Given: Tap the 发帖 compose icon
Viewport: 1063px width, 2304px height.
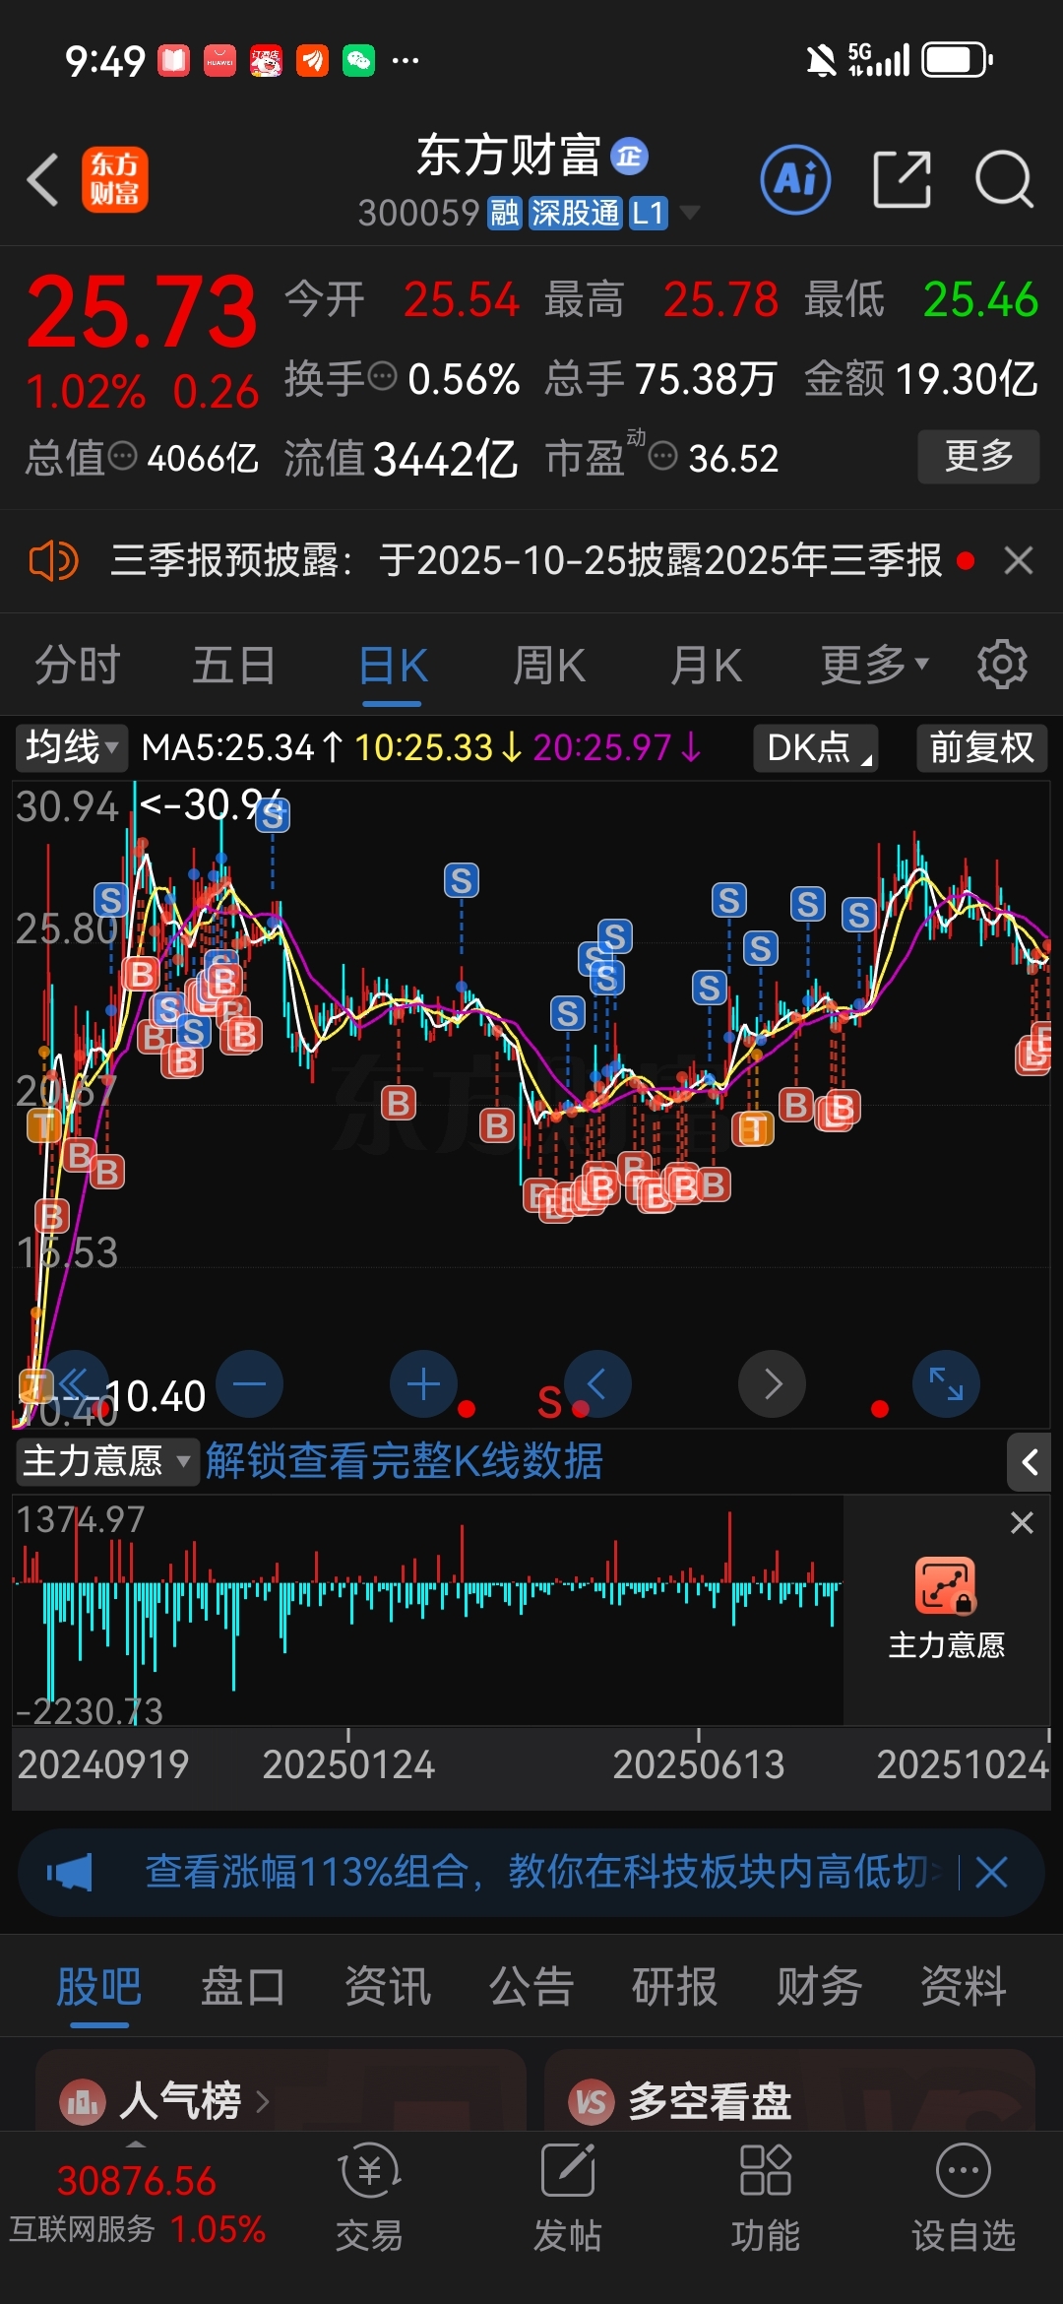Looking at the screenshot, I should coord(568,2170).
